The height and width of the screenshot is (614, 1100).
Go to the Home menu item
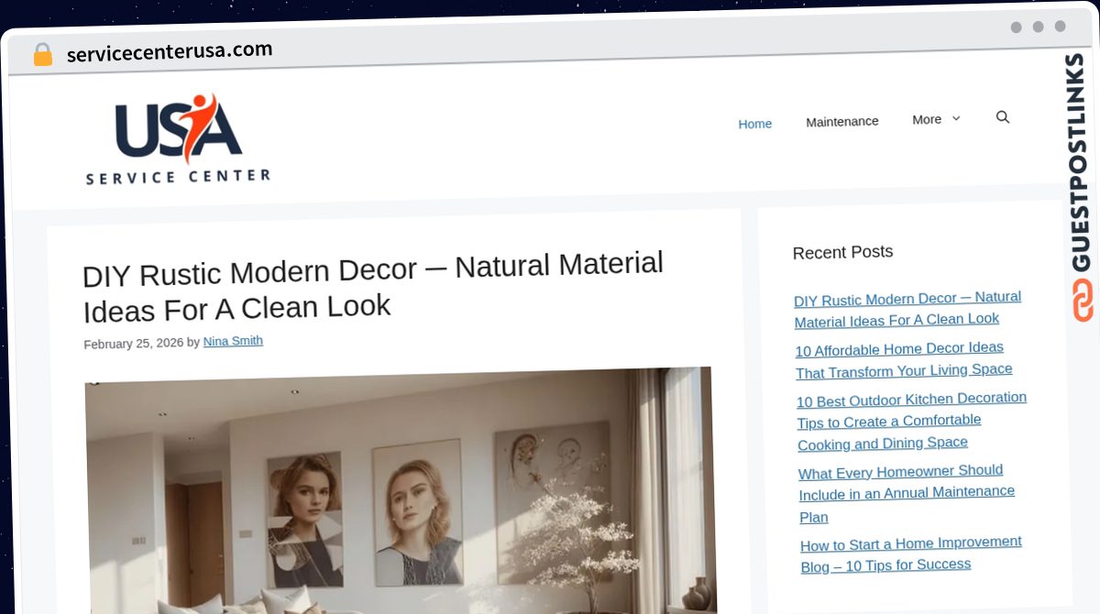[x=755, y=124]
